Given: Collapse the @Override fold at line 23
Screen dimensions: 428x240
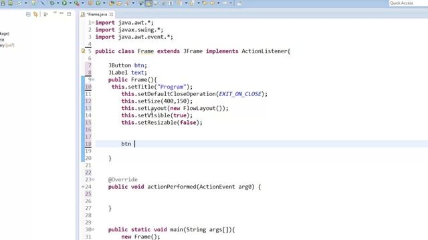Looking at the screenshot, I should click(93, 179).
